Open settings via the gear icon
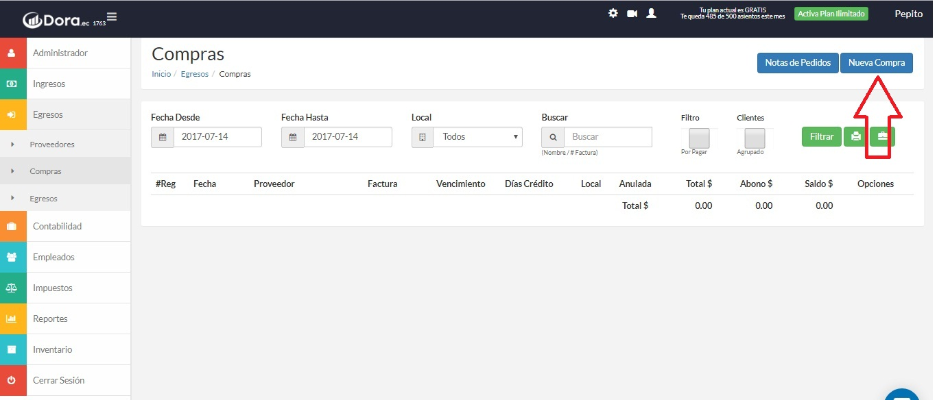Screen dimensions: 937x400 [x=613, y=13]
